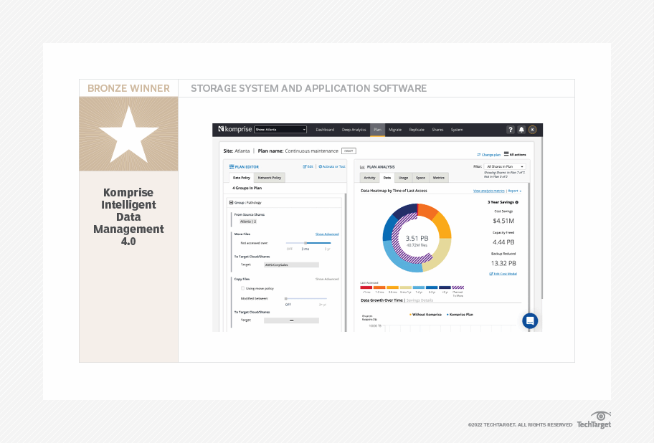Enable the Using move policy checkbox

click(x=242, y=288)
